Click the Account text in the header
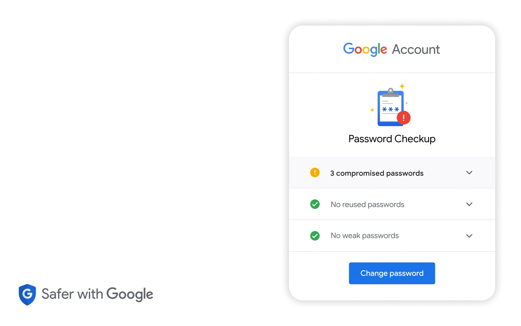The image size is (521, 326). pos(416,49)
